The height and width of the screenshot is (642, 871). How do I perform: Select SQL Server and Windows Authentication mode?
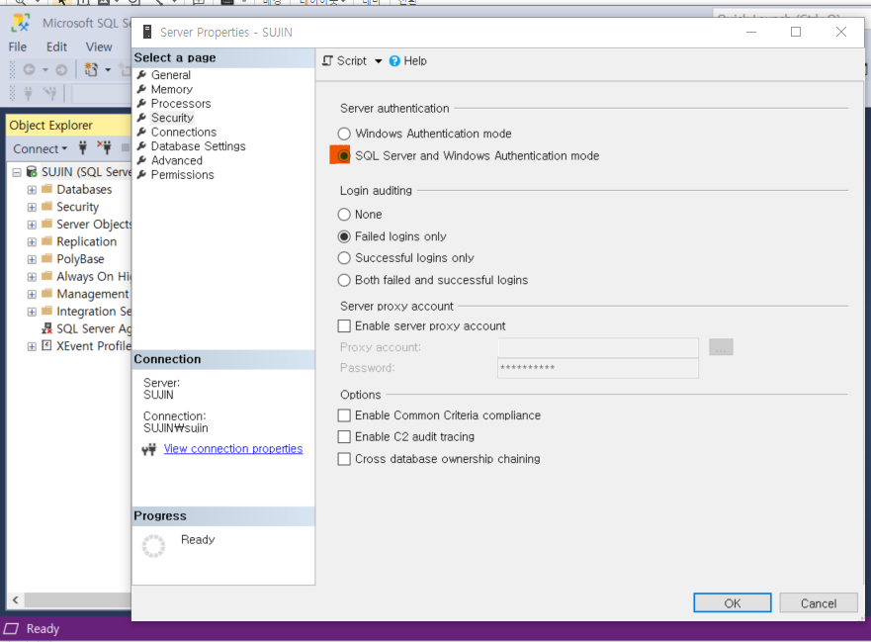pos(344,156)
